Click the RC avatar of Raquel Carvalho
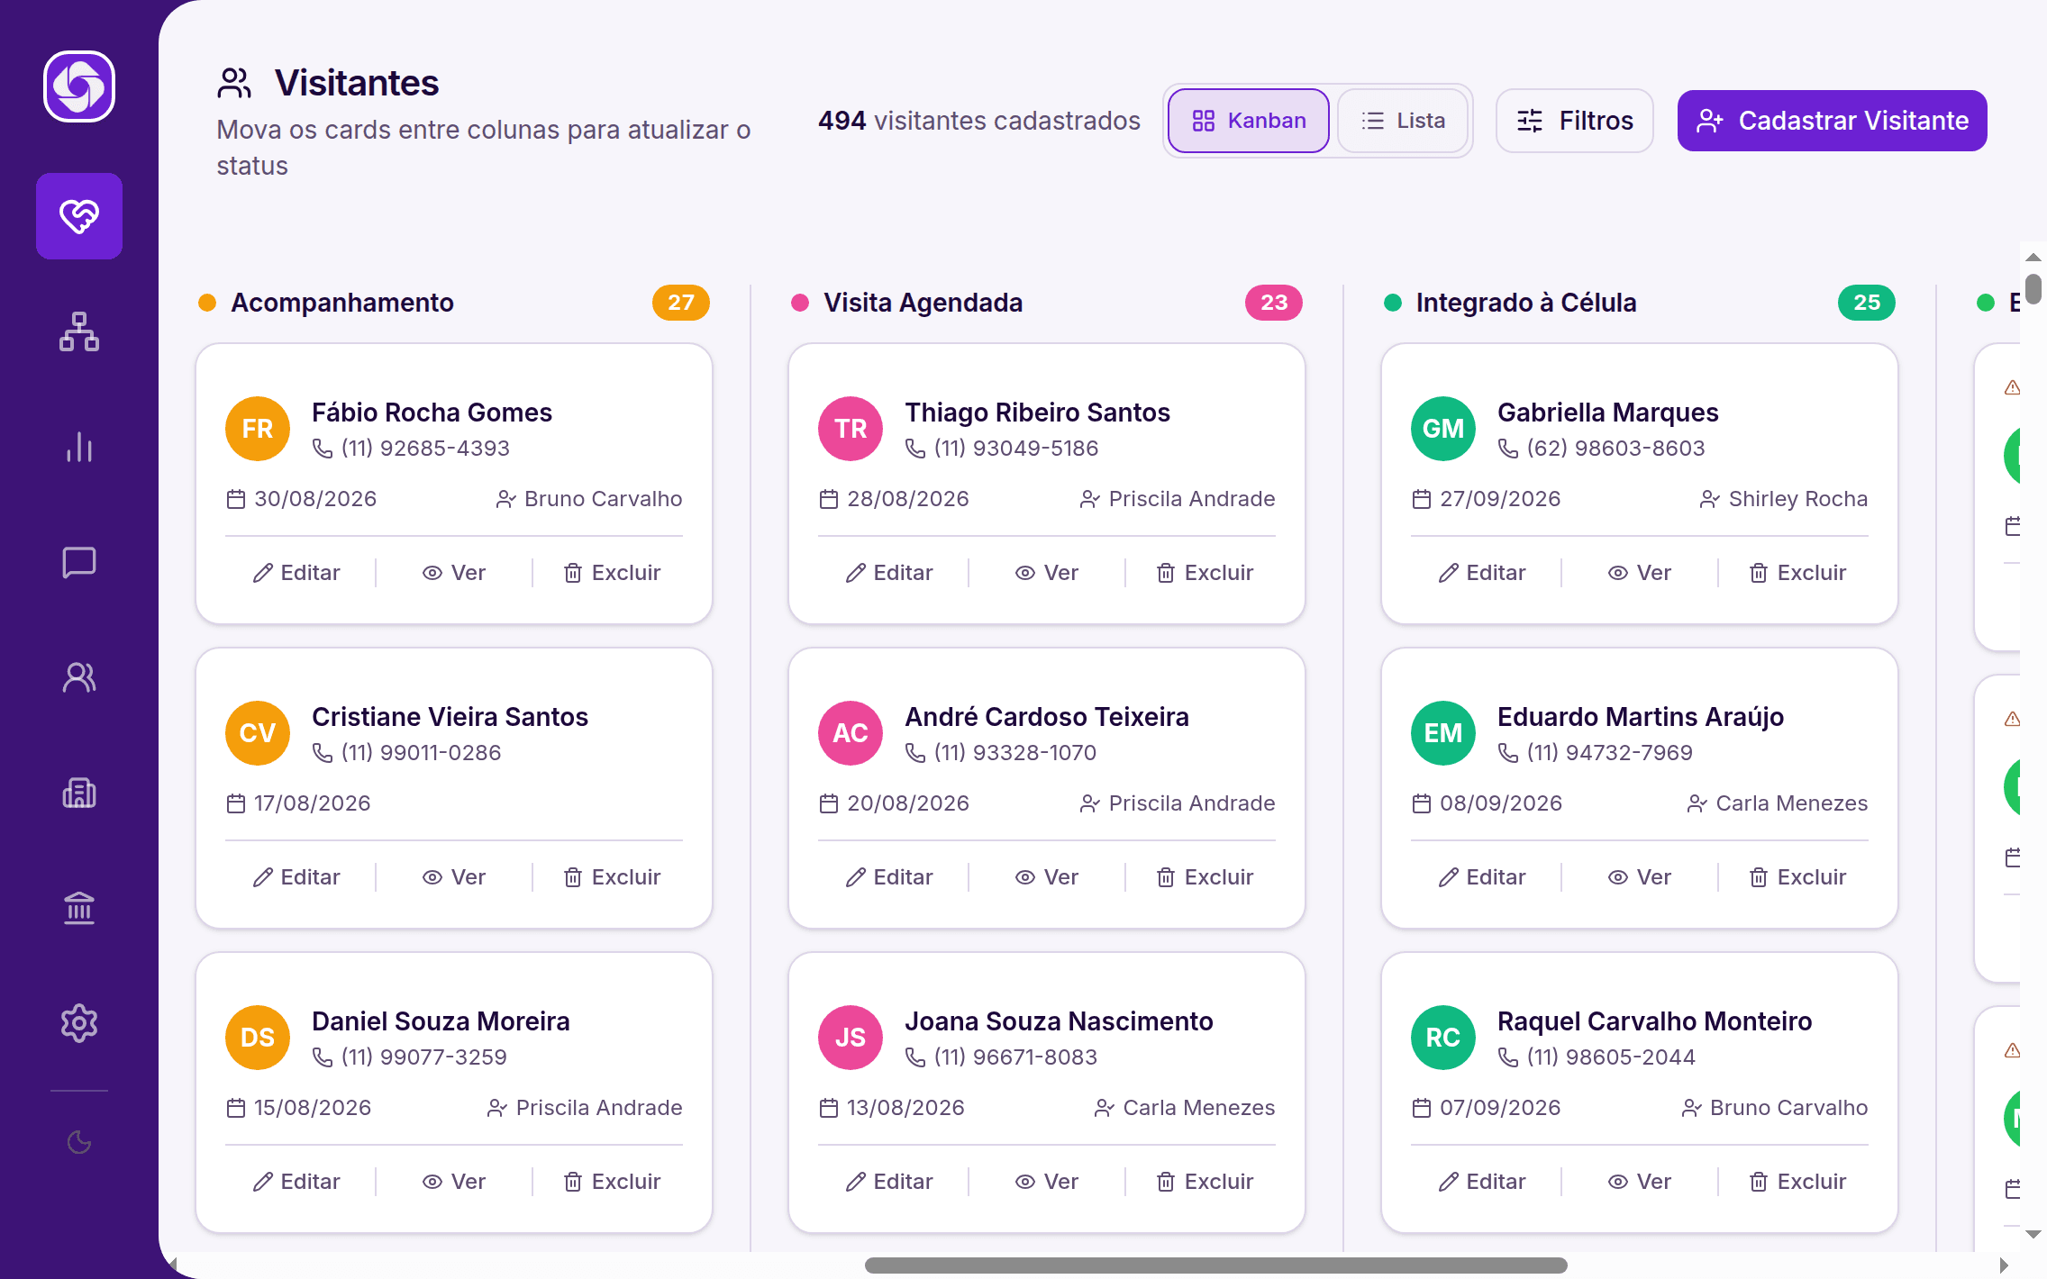This screenshot has height=1279, width=2047. (1443, 1038)
